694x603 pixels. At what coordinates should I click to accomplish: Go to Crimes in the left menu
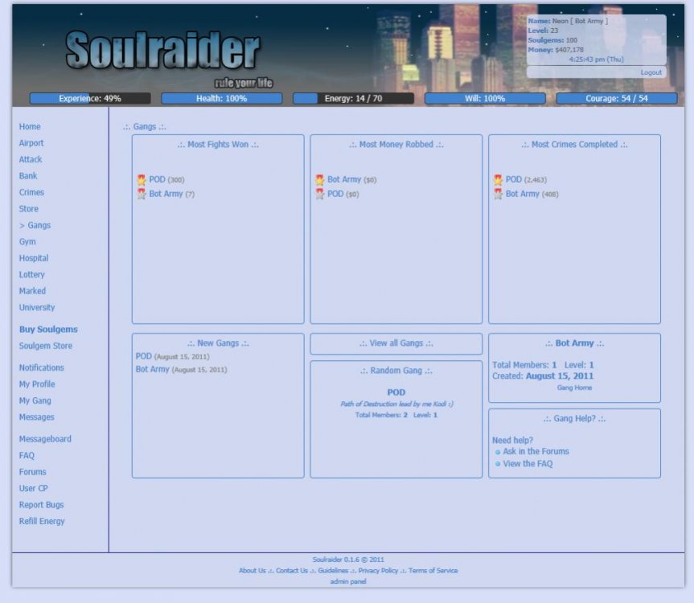(x=31, y=193)
